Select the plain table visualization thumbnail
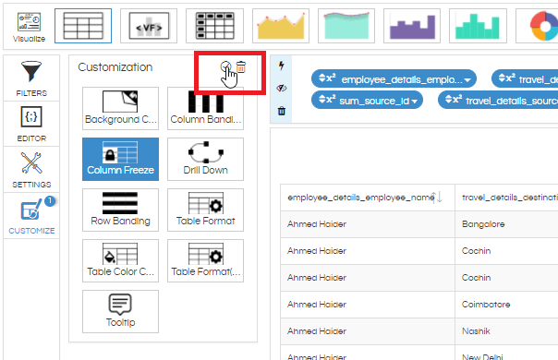Screen dimensions: 558x360 83,26
